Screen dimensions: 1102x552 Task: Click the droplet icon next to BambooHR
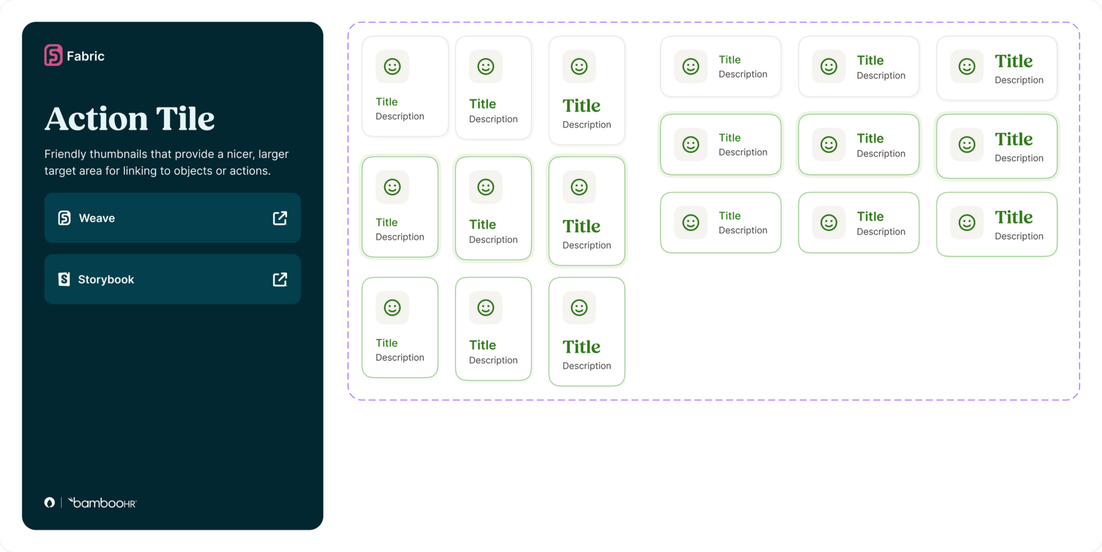[49, 502]
